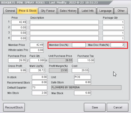Screen dimensions: 131x113
Task: Click the Cost field showing 29.55
Action: click(80, 70)
